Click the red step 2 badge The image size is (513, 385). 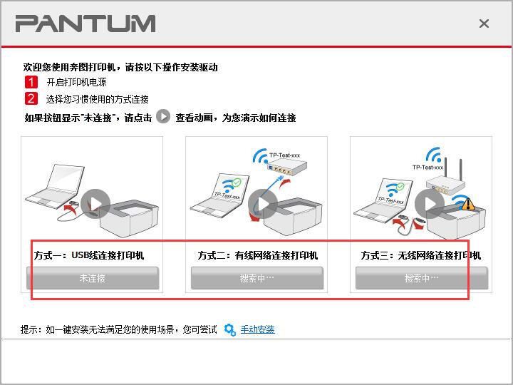pos(31,98)
